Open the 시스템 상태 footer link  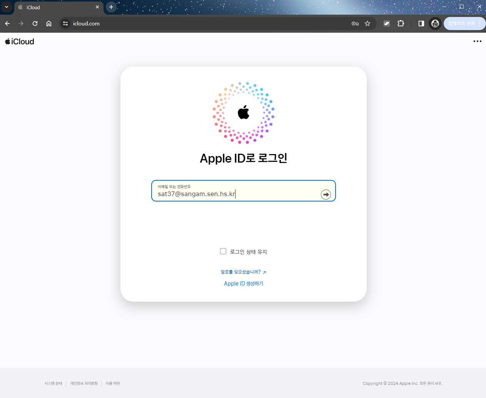[53, 383]
